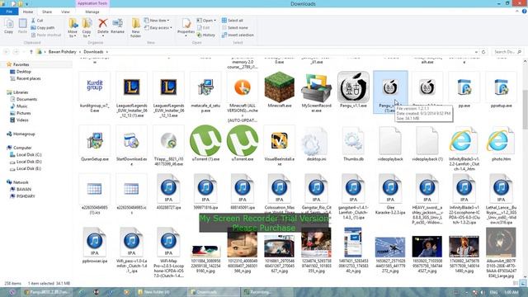Switch to the Share ribbon tab
This screenshot has height=297, width=528.
47,12
